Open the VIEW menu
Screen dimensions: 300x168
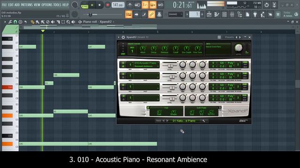(x=37, y=5)
